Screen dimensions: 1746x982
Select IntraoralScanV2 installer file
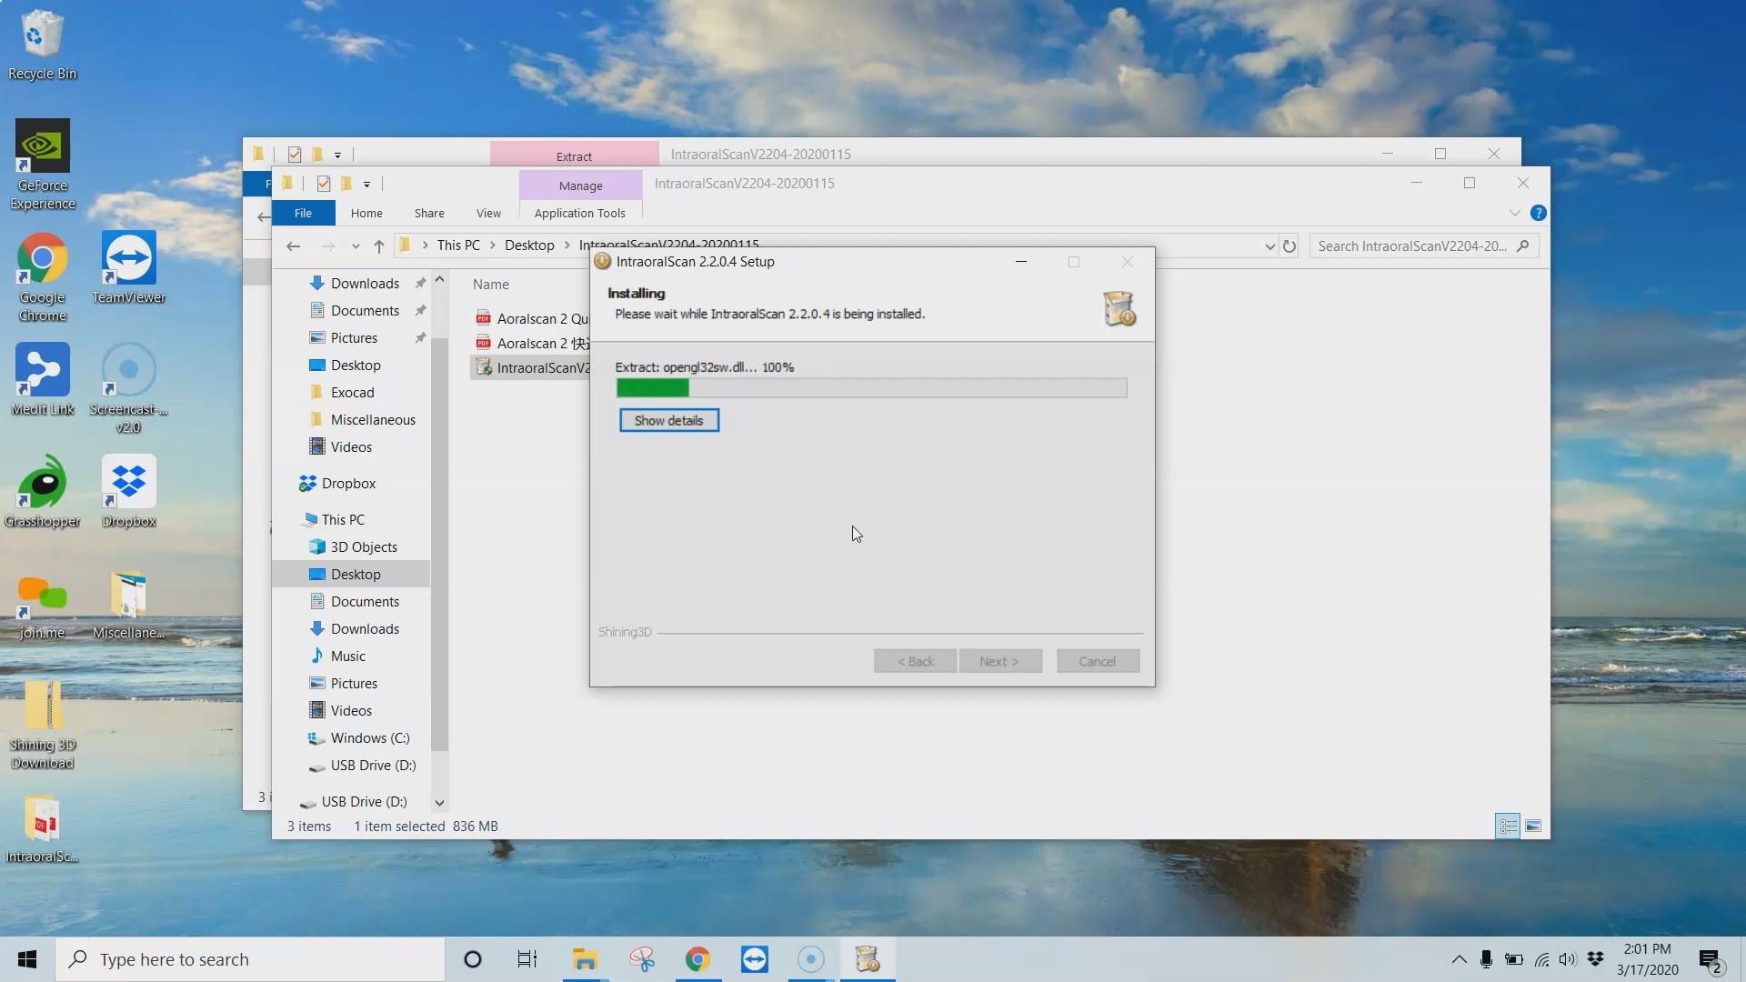coord(532,367)
